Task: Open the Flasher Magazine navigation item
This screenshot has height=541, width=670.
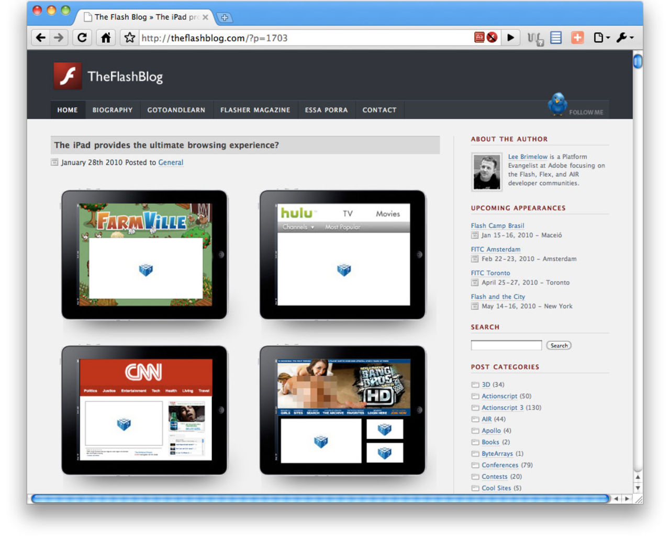Action: (255, 110)
